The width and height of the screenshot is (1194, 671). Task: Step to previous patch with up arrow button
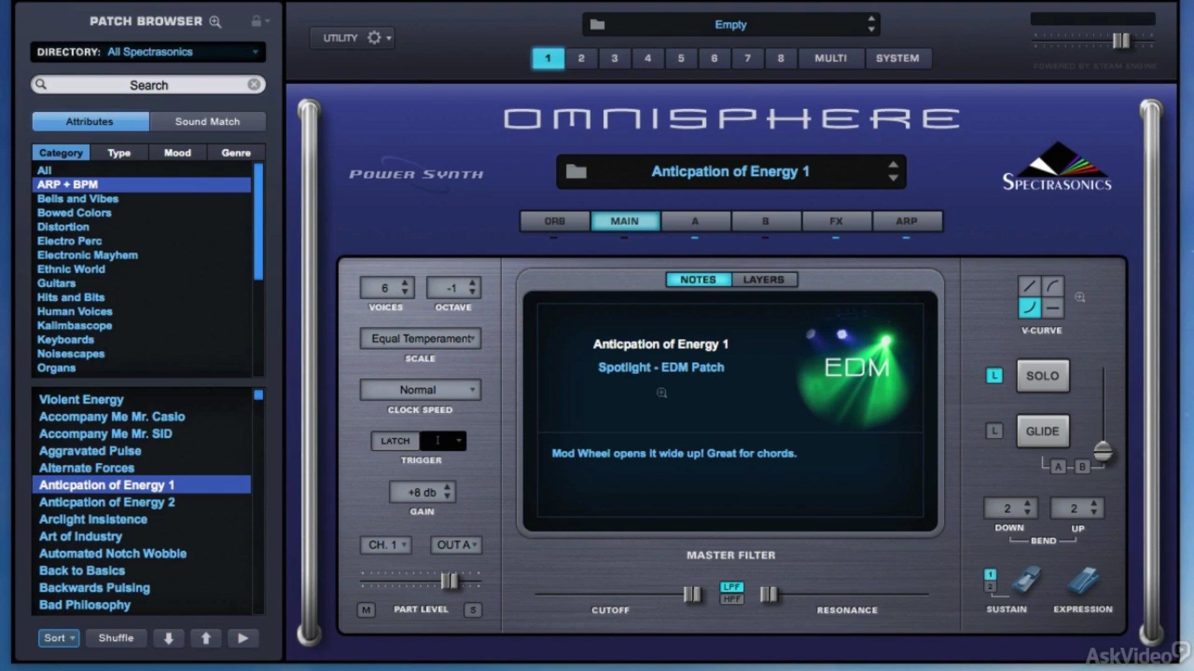point(206,638)
